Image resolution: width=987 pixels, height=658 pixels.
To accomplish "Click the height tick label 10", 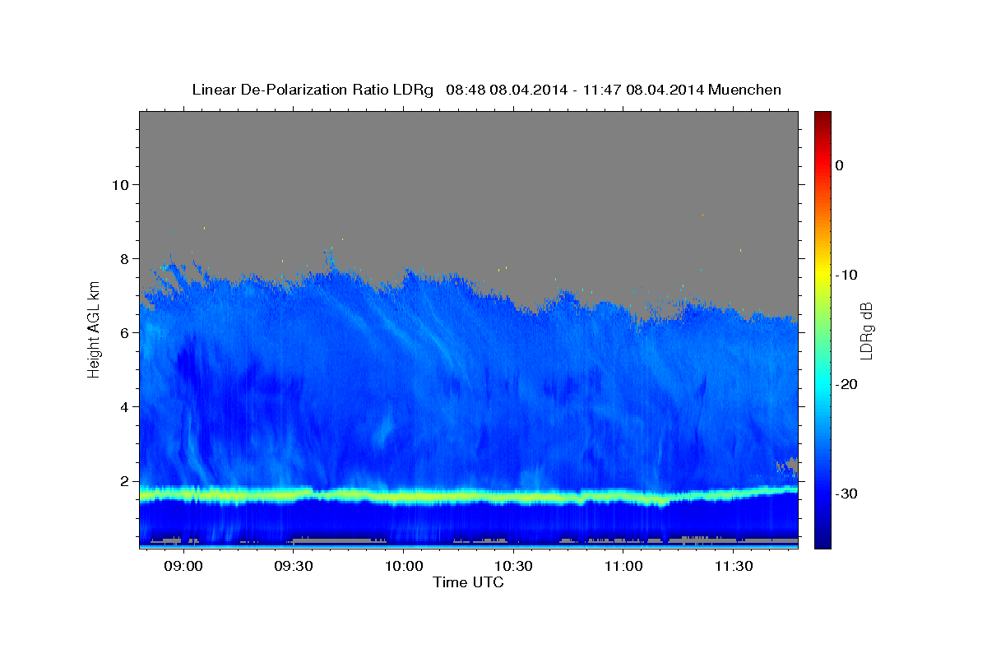I will tap(120, 184).
